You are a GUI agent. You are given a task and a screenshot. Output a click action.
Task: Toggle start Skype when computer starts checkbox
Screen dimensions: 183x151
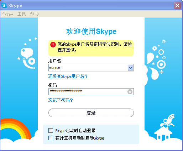click(51, 138)
